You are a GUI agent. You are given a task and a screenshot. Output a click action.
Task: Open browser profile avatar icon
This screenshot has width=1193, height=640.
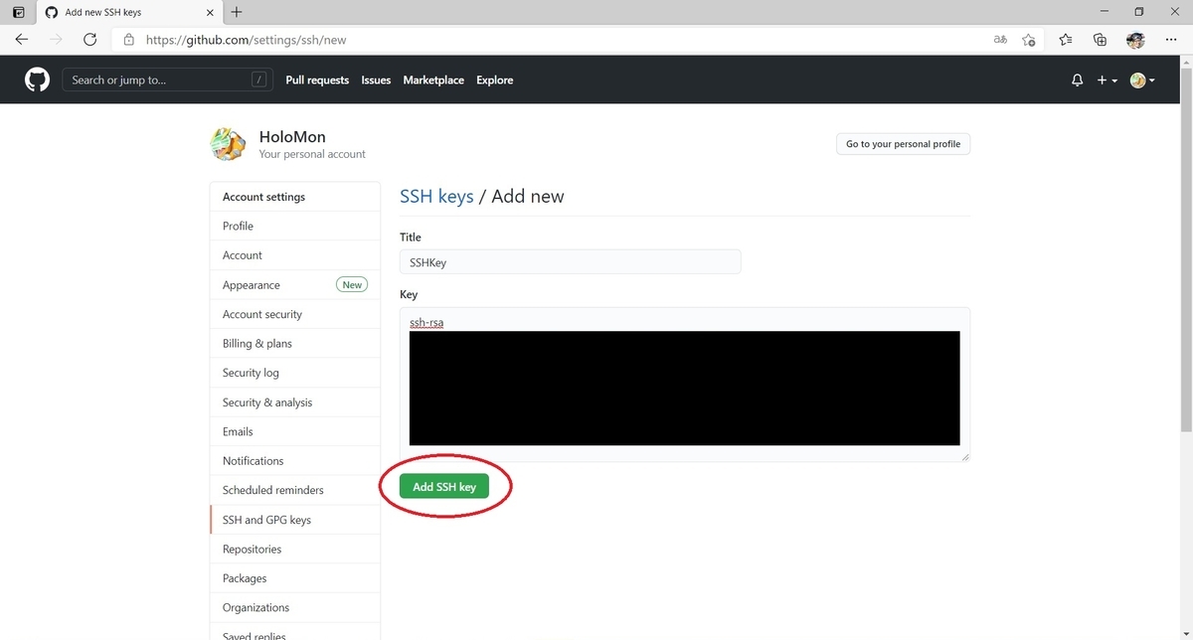[x=1135, y=40]
